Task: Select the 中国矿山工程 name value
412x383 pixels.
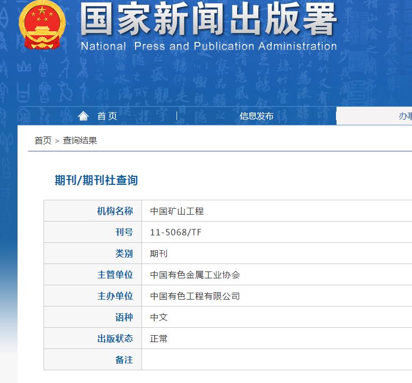Action: [176, 211]
